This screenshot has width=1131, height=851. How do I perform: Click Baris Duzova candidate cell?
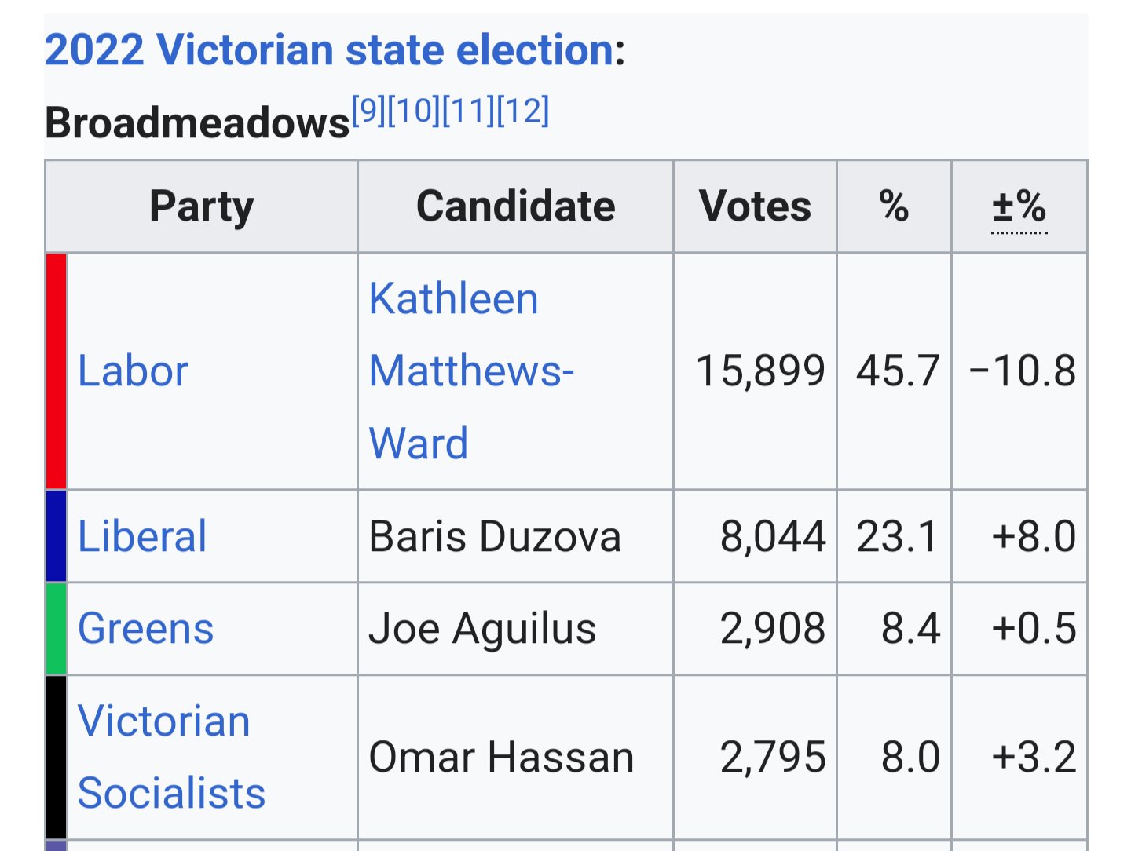click(495, 537)
